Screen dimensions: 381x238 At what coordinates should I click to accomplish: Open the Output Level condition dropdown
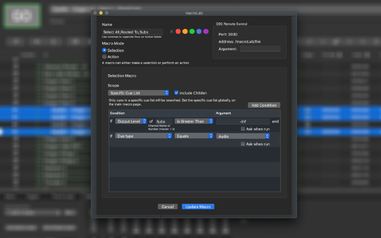[x=131, y=121]
